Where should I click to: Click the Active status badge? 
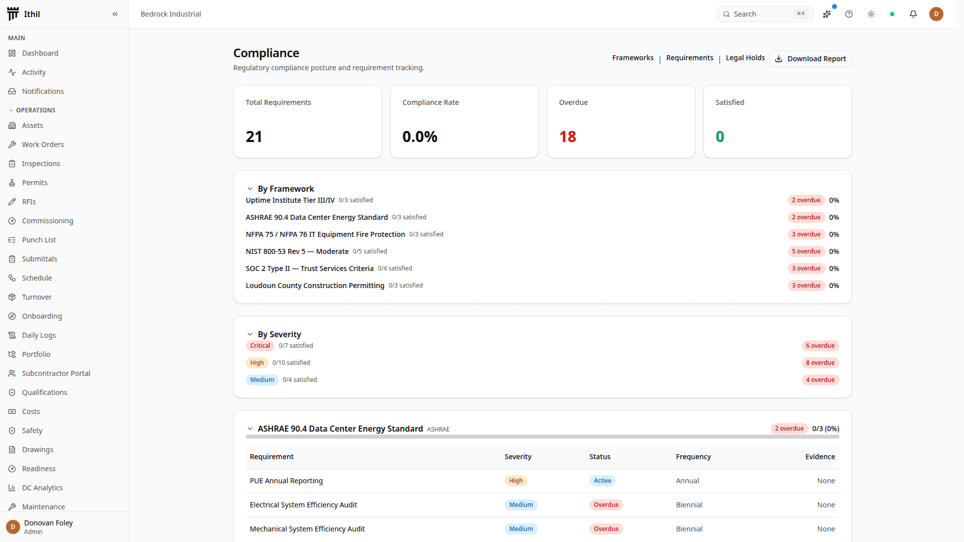point(602,481)
